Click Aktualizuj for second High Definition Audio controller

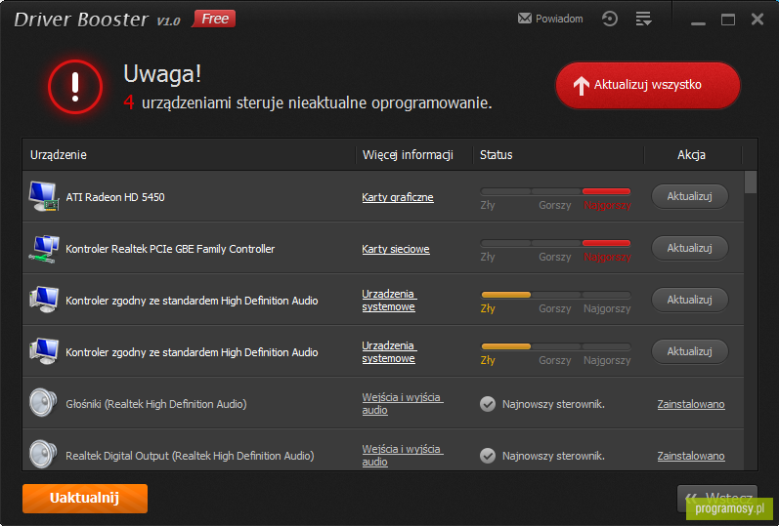coord(690,351)
